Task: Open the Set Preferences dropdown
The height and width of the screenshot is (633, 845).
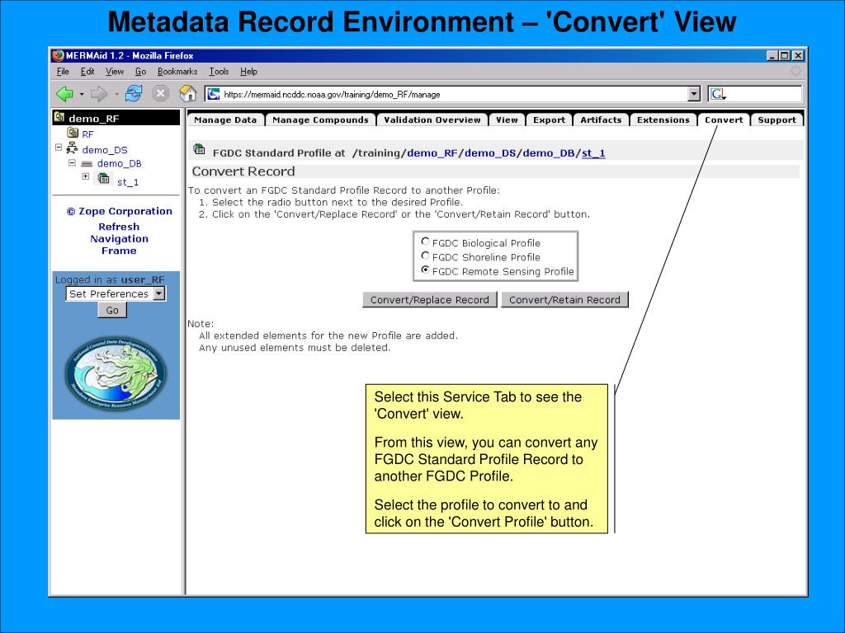Action: pyautogui.click(x=116, y=293)
